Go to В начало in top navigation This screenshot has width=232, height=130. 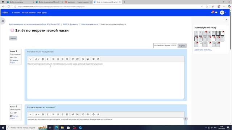click(16, 13)
